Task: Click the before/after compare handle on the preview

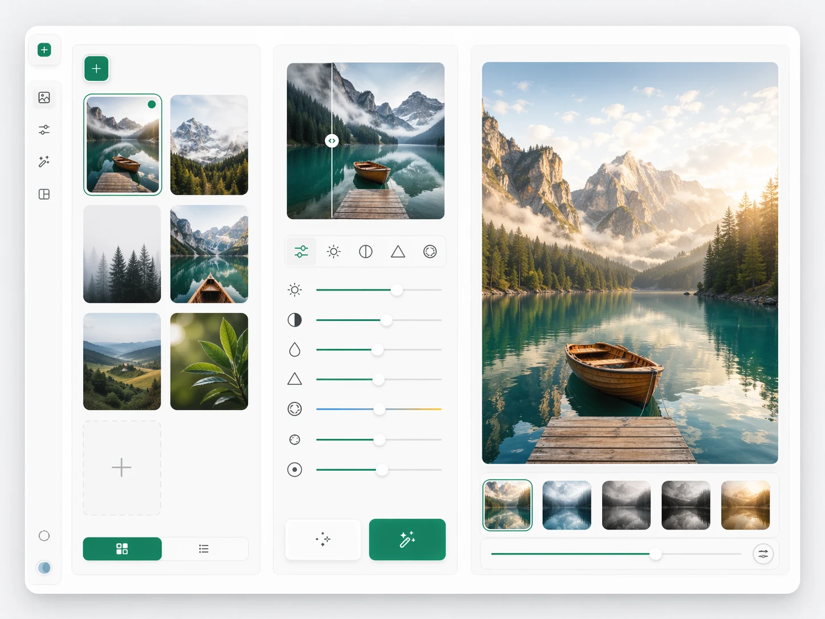Action: coord(332,141)
